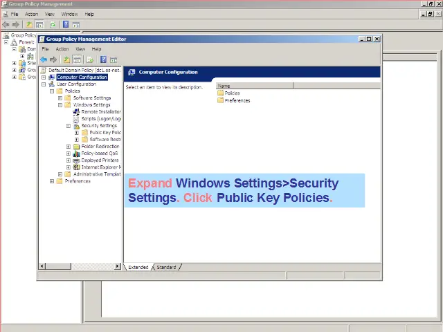The width and height of the screenshot is (443, 332).
Task: Expand the Policy-based QoS node
Action: (x=69, y=154)
